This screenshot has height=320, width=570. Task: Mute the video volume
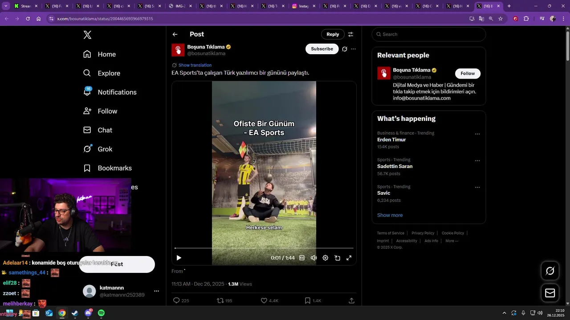click(313, 258)
